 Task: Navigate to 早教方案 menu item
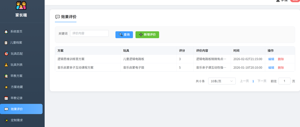[21, 76]
